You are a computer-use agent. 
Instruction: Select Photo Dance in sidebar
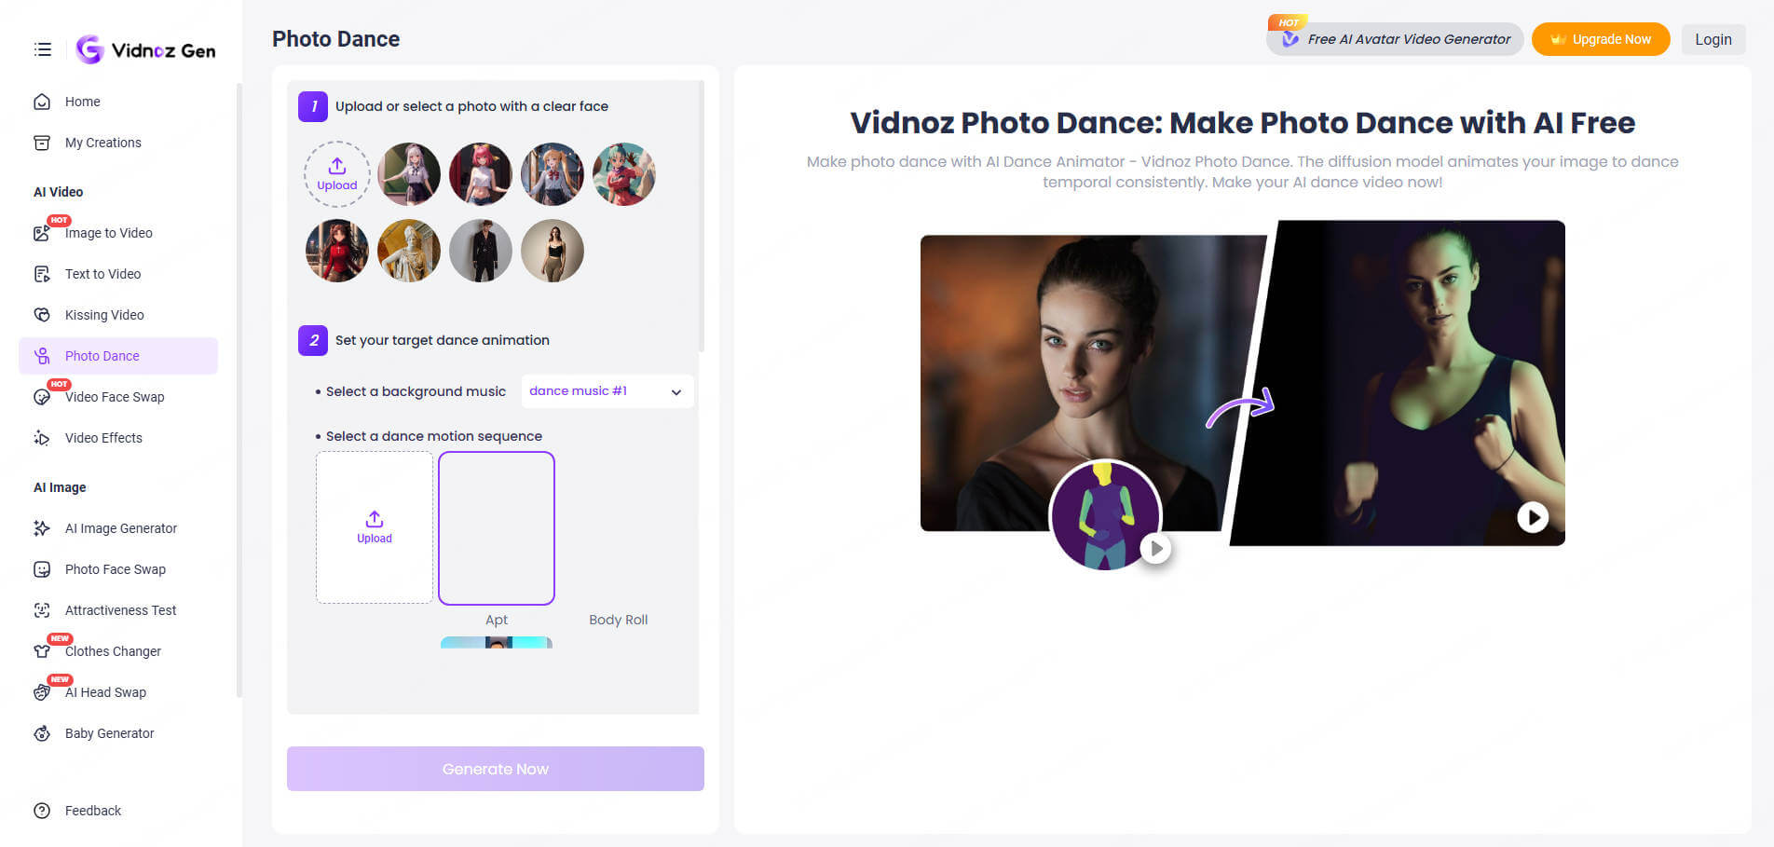click(x=118, y=356)
